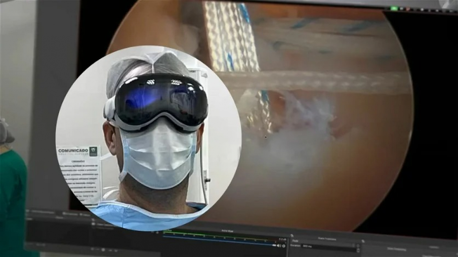Click the speaker icon on the volume meter
The height and width of the screenshot is (257, 458).
click(278, 246)
